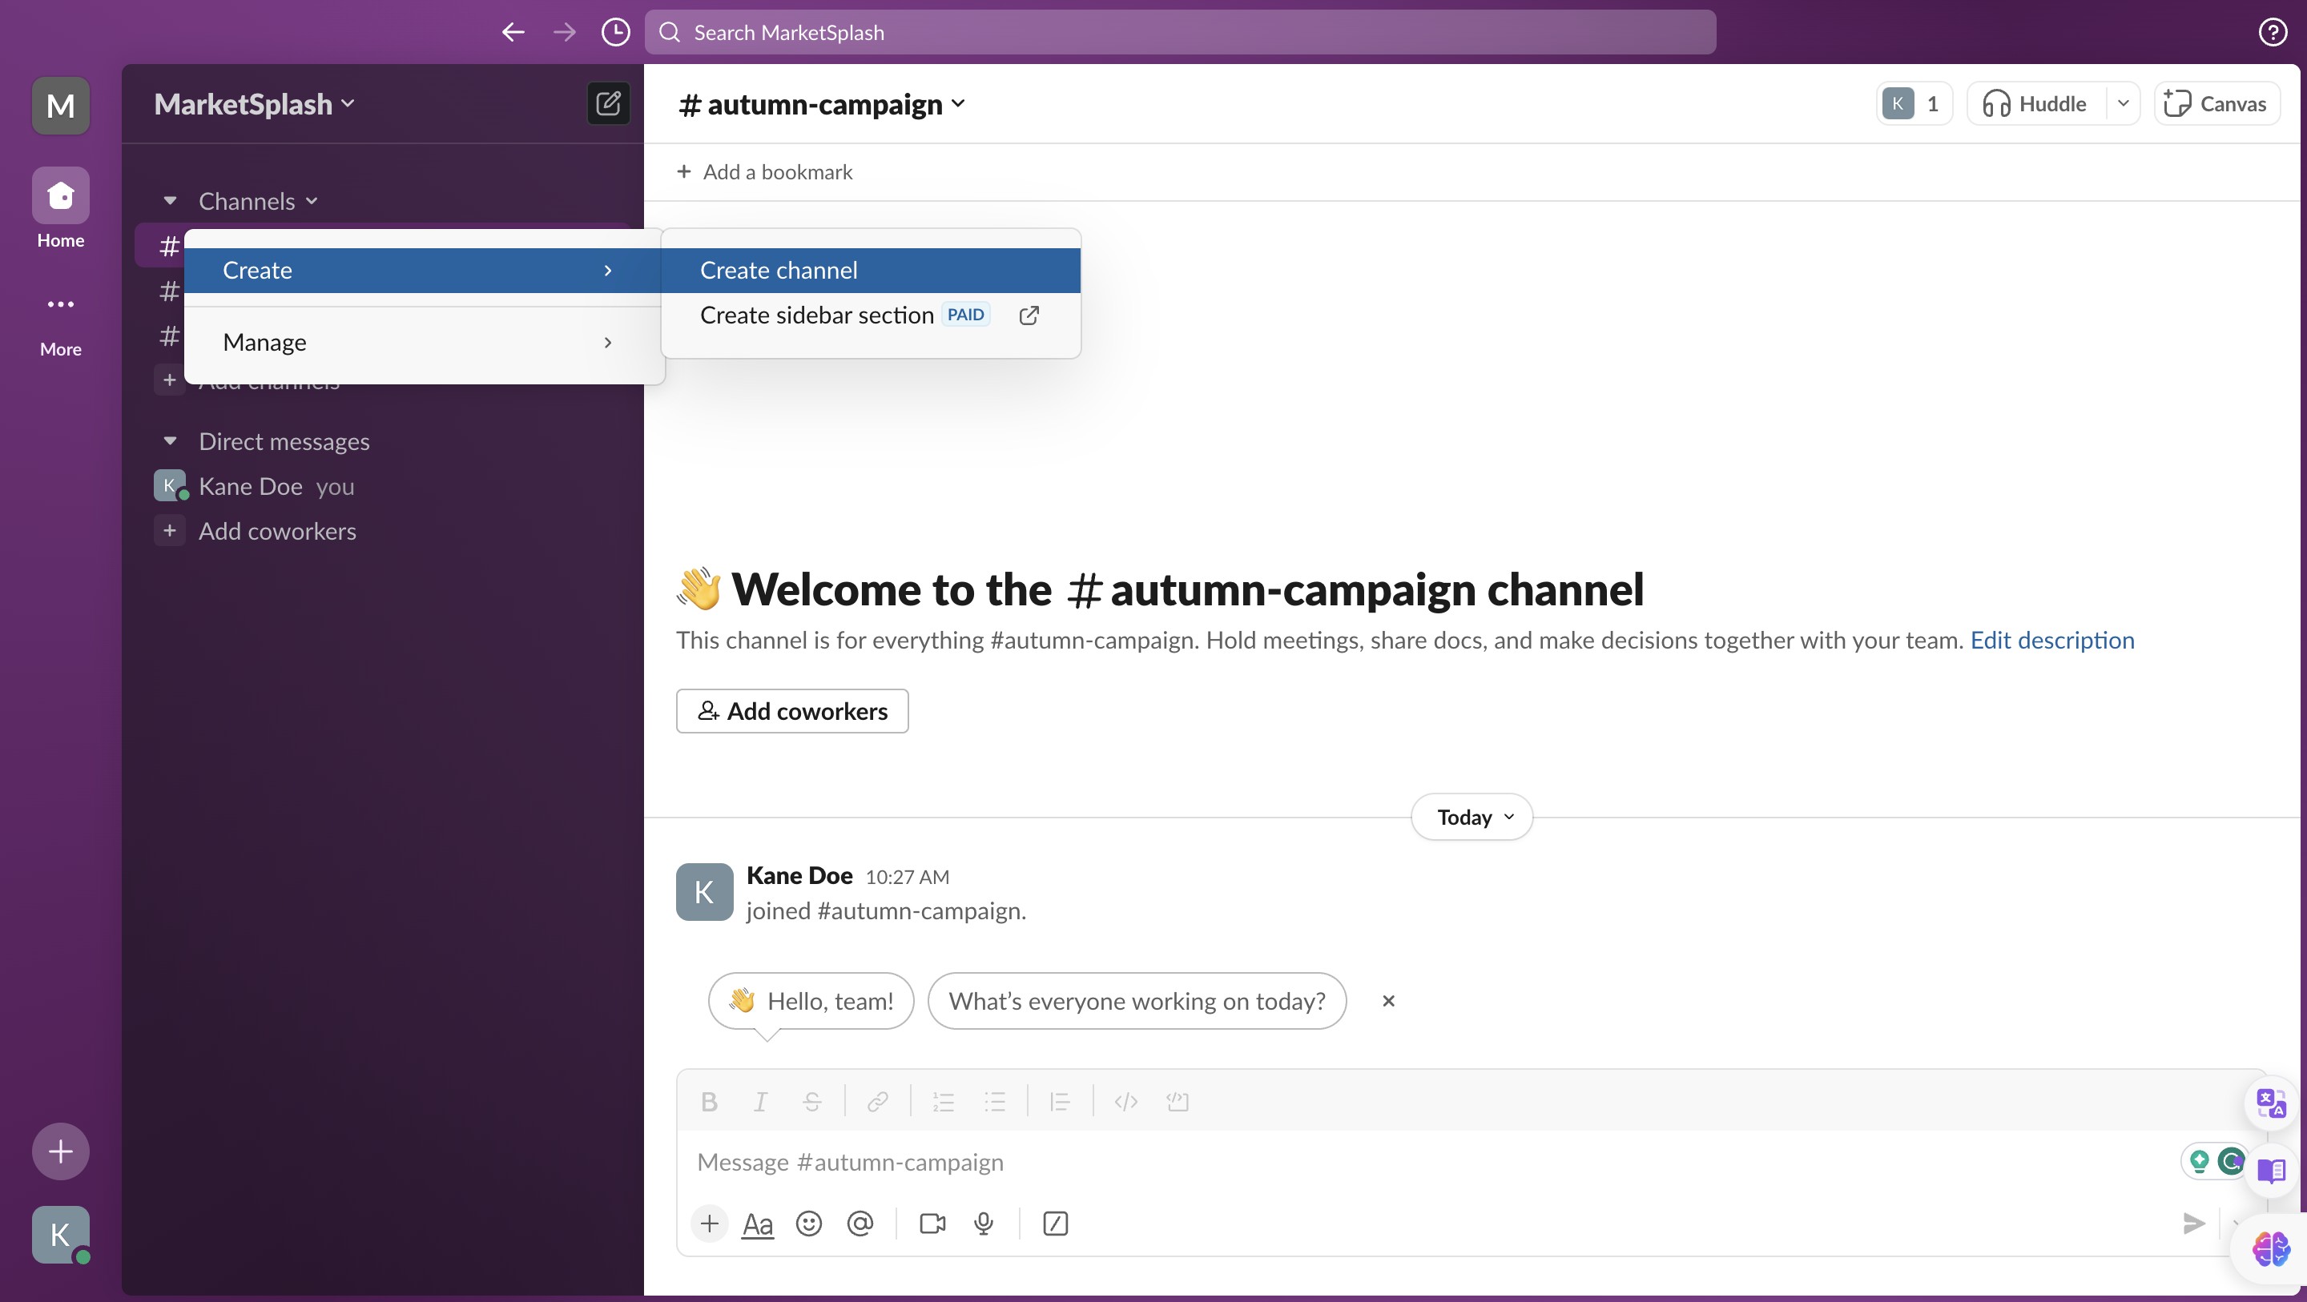The height and width of the screenshot is (1302, 2307).
Task: Click the Search MarketSplash field
Action: (x=1179, y=32)
